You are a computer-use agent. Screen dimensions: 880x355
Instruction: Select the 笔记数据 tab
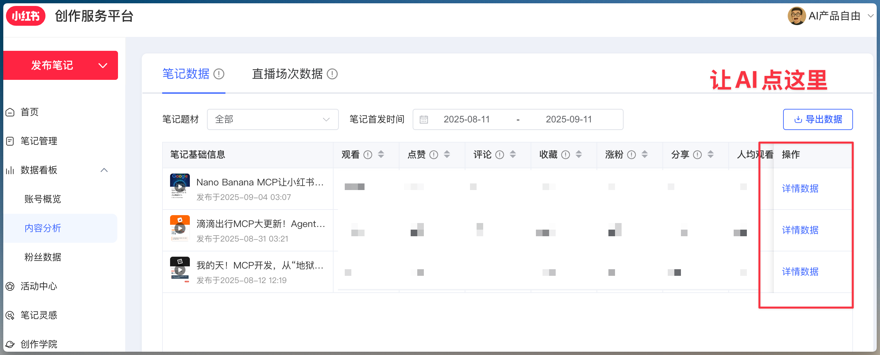pos(186,74)
